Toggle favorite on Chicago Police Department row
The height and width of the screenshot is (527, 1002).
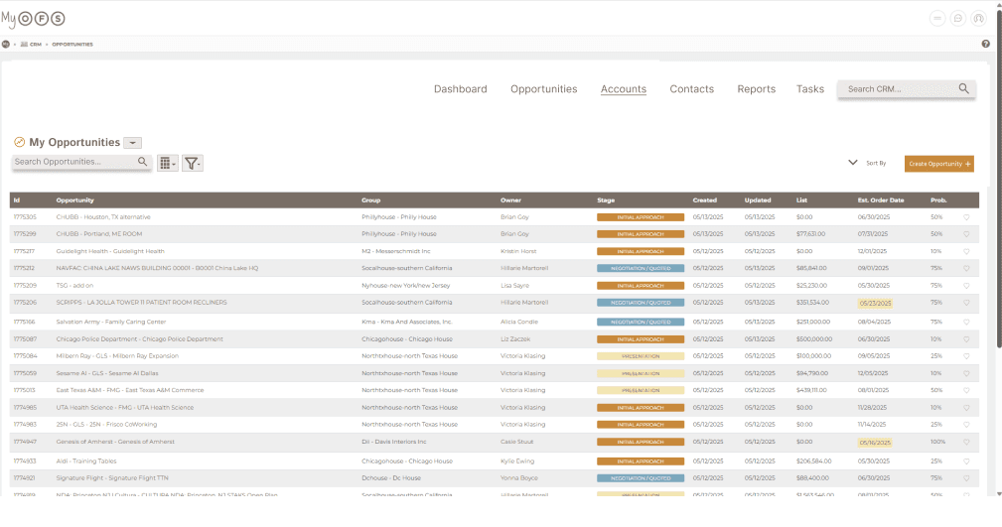(966, 339)
